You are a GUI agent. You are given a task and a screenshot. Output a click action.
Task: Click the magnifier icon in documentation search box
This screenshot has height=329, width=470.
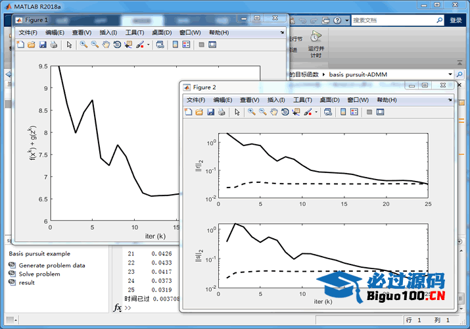[x=439, y=20]
